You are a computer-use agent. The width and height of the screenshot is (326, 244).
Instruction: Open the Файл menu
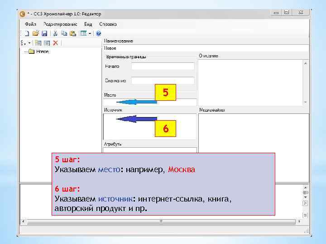pos(31,24)
